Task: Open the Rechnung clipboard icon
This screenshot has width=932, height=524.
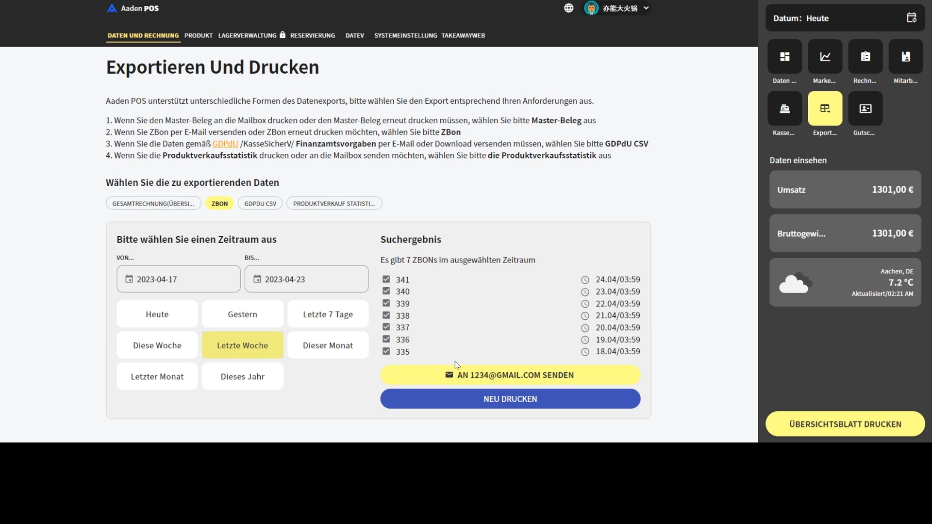Action: click(865, 57)
